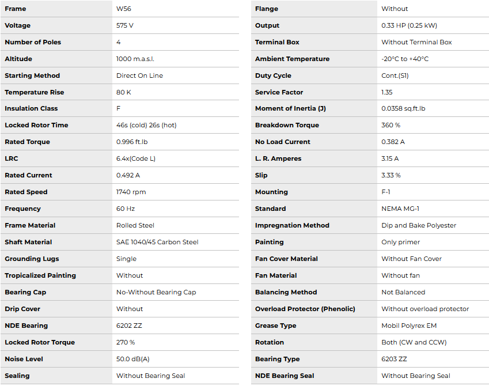Select the Shaft Material carbon steel value
This screenshot has height=386, width=489.
pos(157,242)
